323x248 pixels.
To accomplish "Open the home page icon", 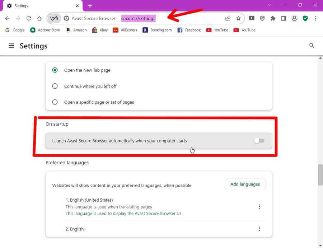I will point(39,18).
